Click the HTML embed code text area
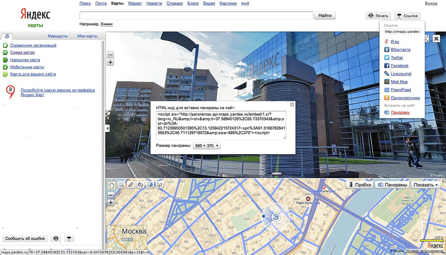The height and width of the screenshot is (255, 446). click(221, 125)
